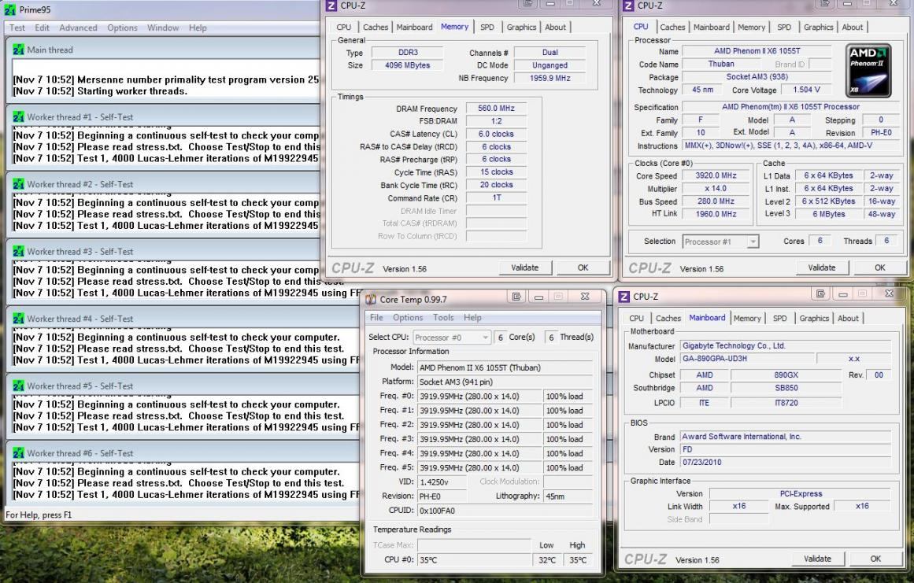Click OK in CPU-Z Mainboard window
Image resolution: width=914 pixels, height=583 pixels.
[875, 559]
